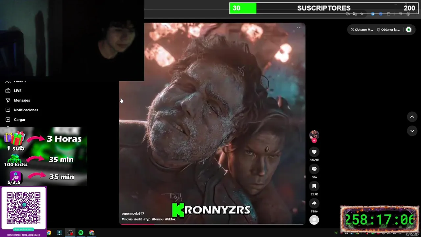The width and height of the screenshot is (421, 237).
Task: Open the browser extensions puzzle icon
Action: pos(388,14)
